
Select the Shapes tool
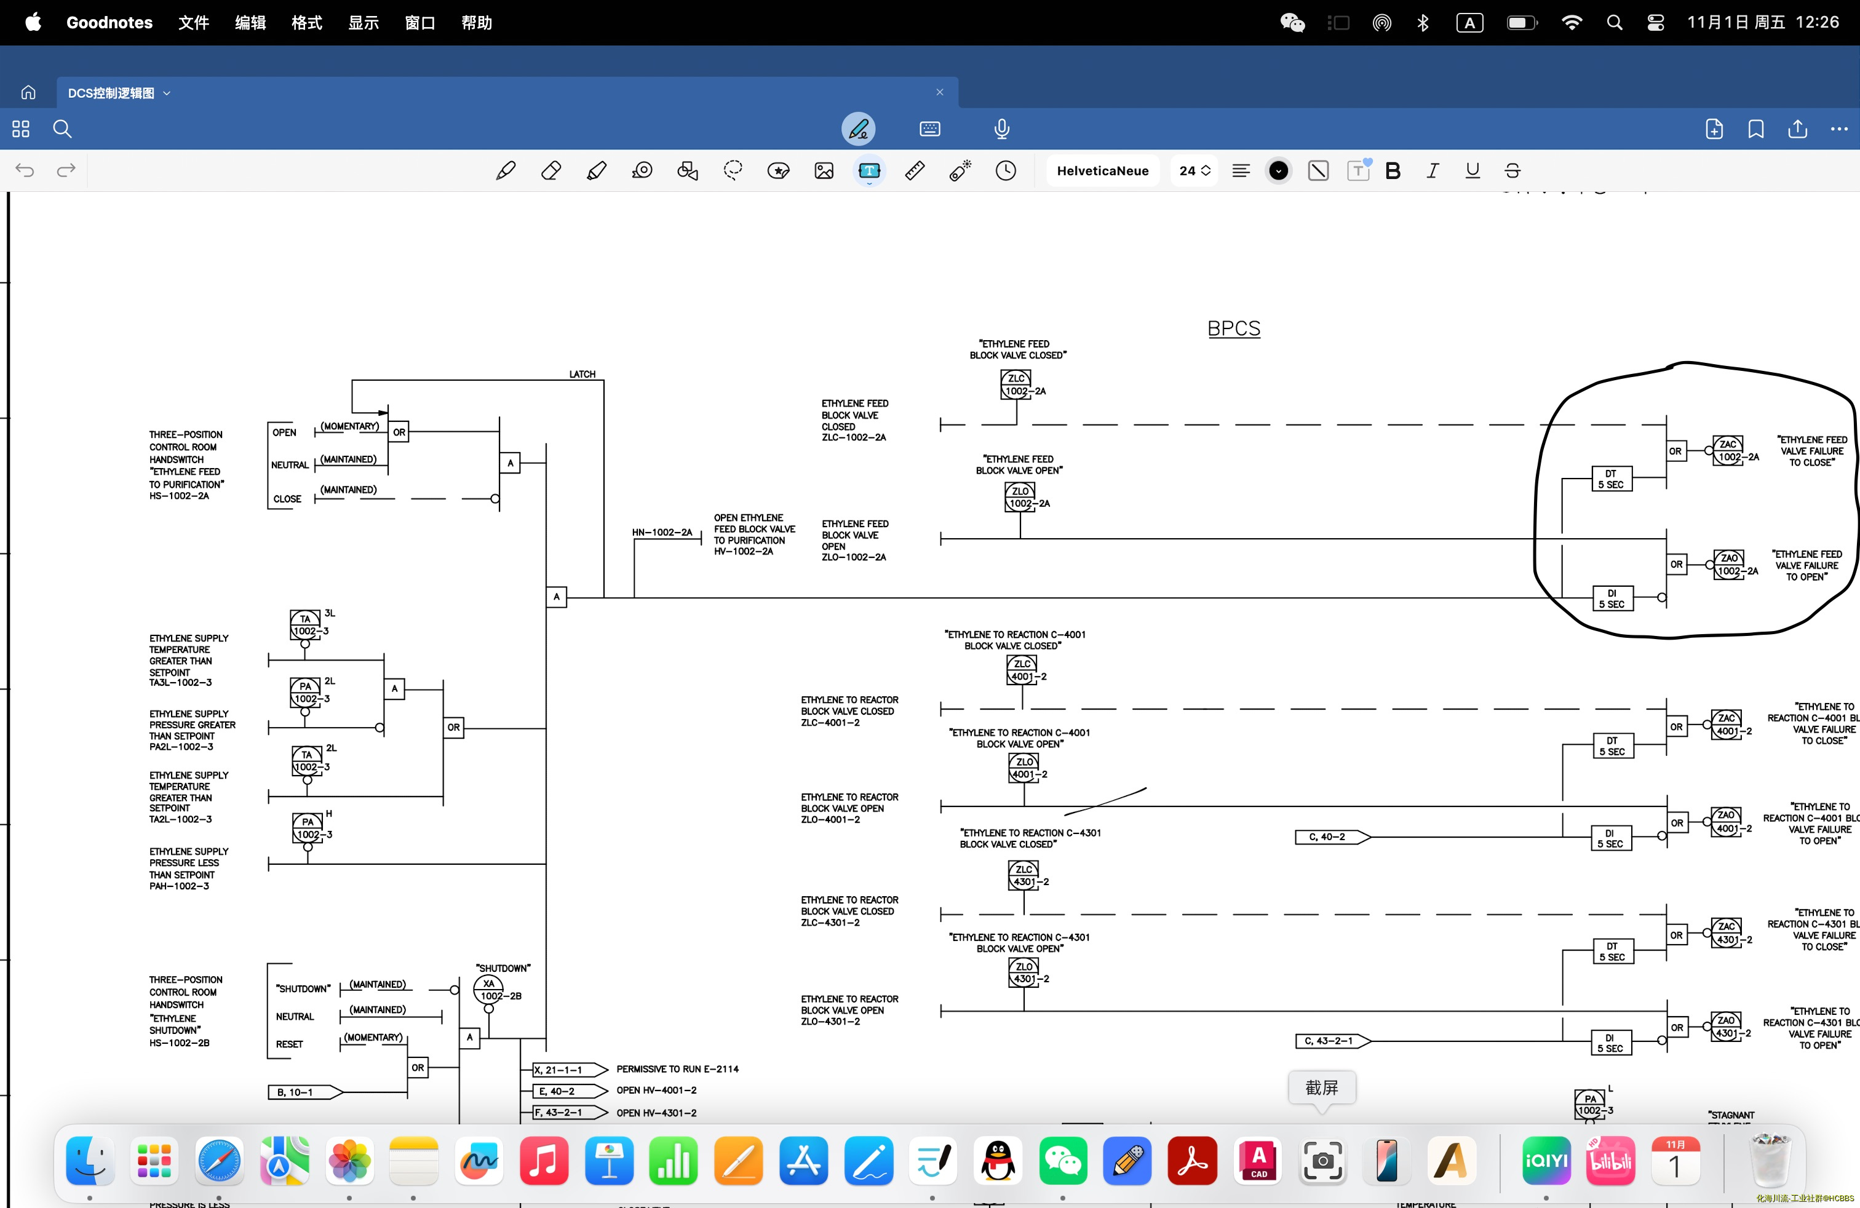(688, 170)
